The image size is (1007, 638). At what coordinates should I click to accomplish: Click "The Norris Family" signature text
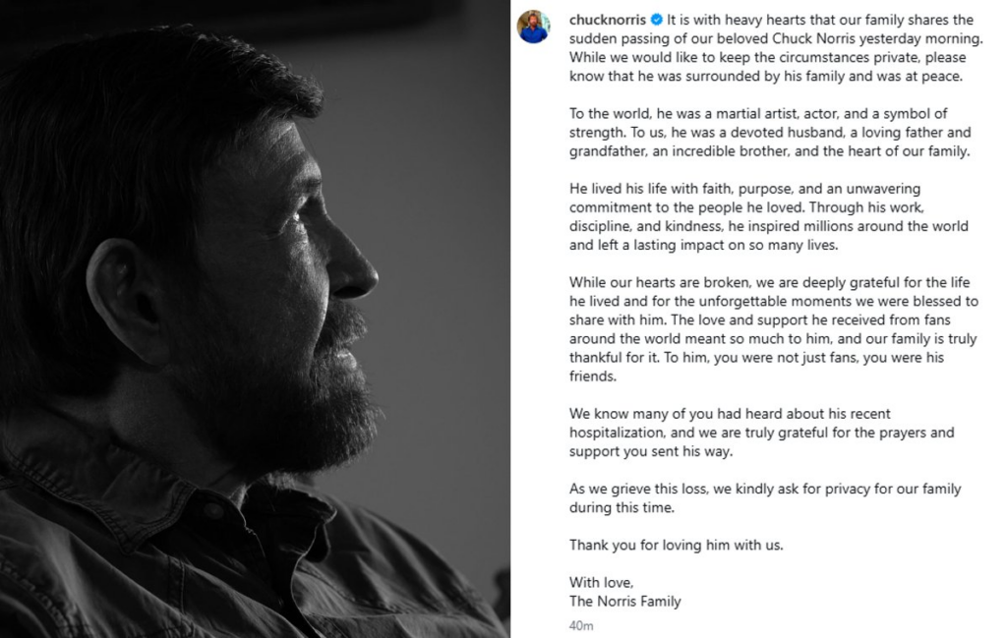(x=624, y=601)
